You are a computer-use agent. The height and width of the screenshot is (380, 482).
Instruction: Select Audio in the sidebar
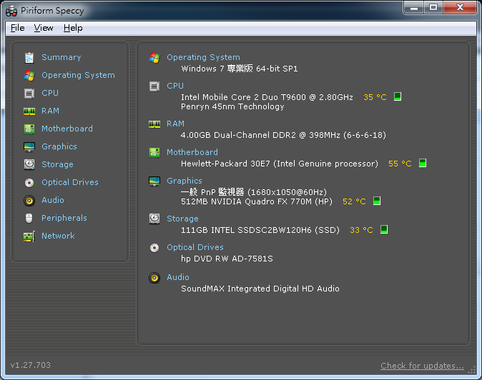click(53, 200)
